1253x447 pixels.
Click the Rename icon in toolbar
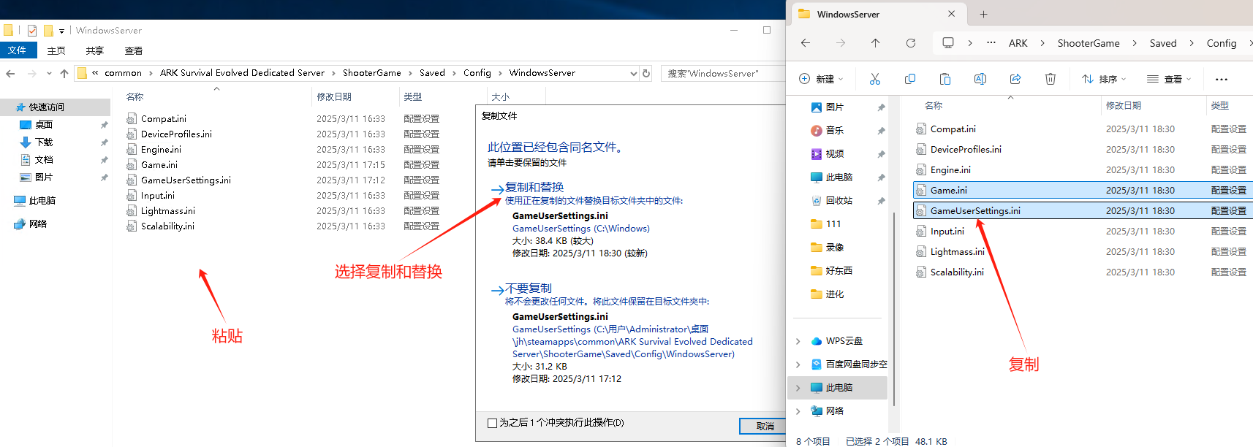click(x=980, y=79)
